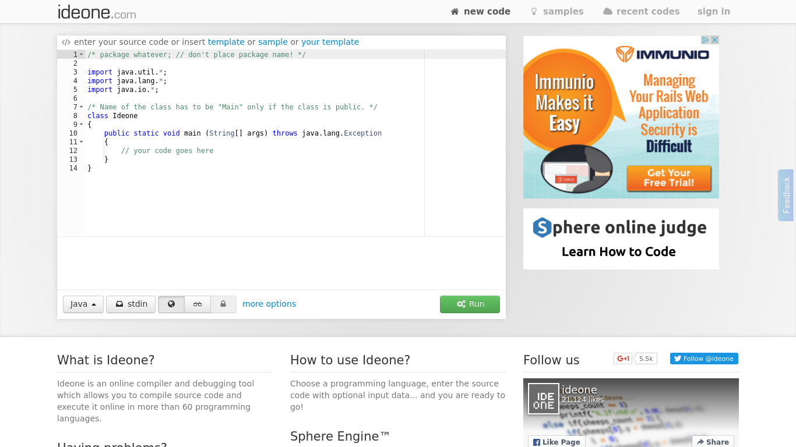Close the Immunio ad with X icon

[x=714, y=40]
